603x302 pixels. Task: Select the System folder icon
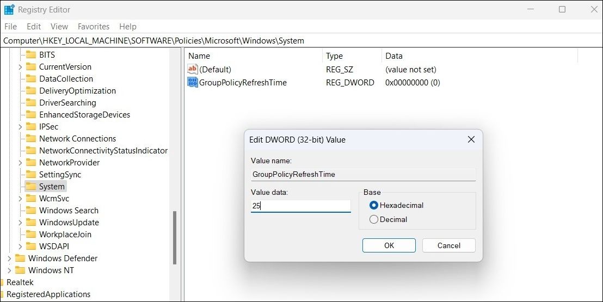(31, 187)
